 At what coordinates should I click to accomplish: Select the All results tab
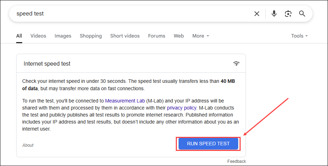19,36
